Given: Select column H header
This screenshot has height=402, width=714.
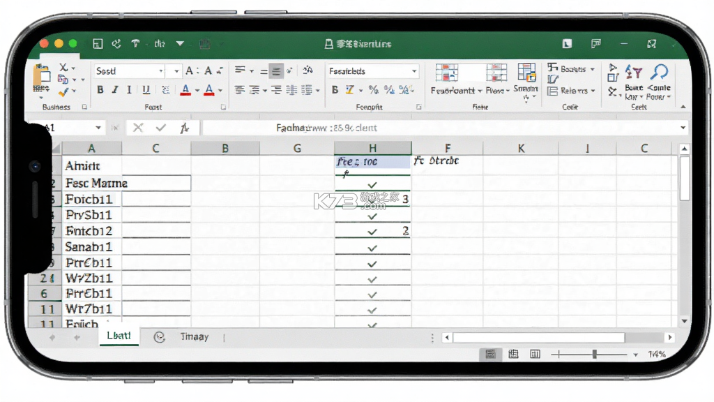Looking at the screenshot, I should (x=372, y=148).
